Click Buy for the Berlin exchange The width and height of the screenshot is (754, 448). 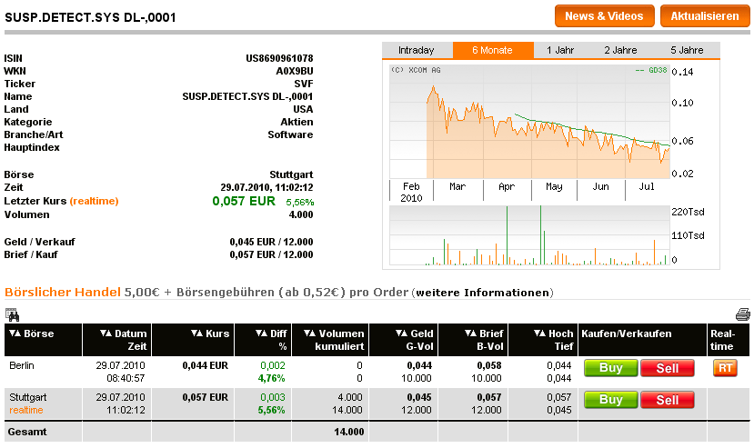click(x=610, y=367)
